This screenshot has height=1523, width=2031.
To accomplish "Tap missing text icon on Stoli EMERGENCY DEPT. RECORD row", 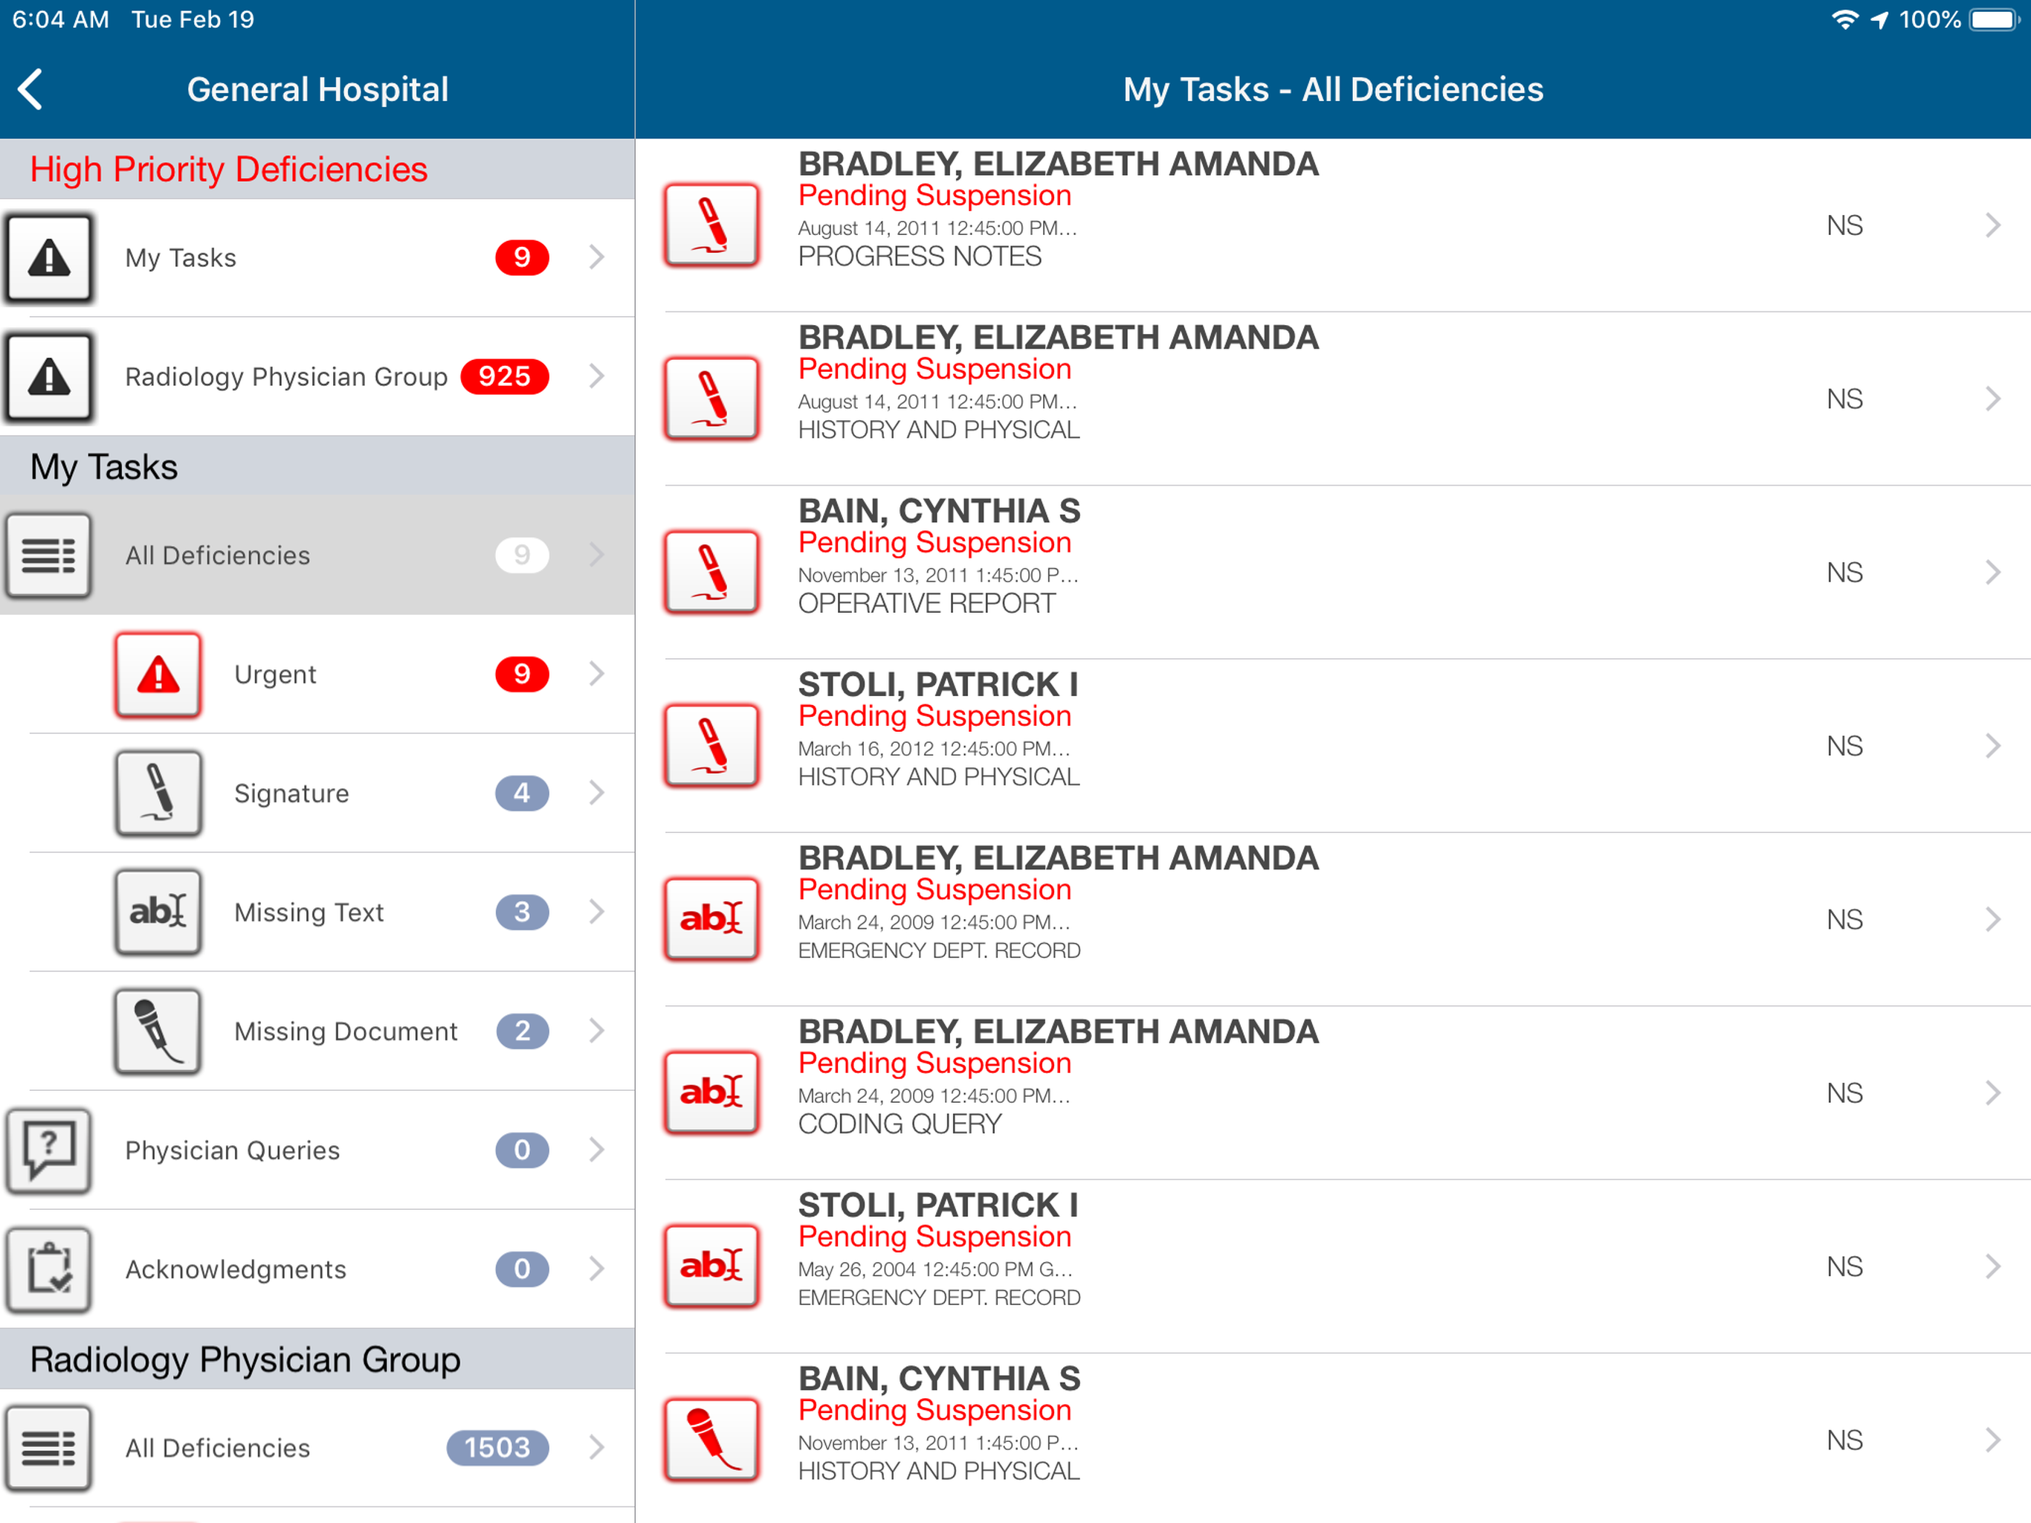I will [711, 1266].
